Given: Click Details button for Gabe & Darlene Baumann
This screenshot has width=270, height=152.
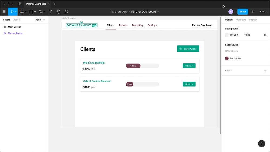Looking at the screenshot, I should (189, 84).
